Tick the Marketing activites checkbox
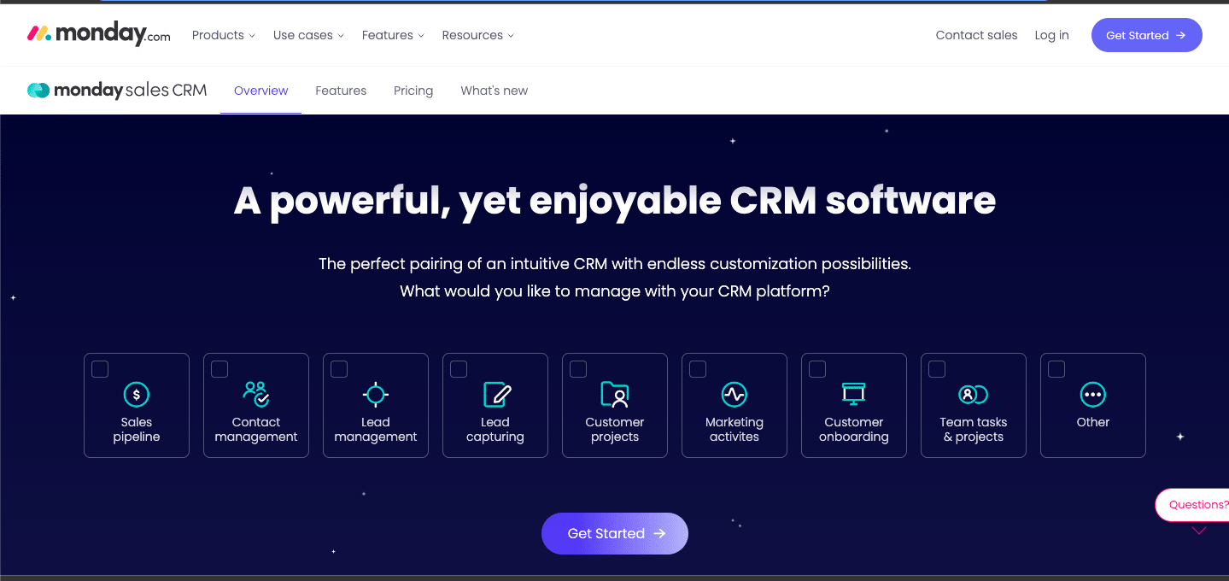1229x581 pixels. (x=698, y=369)
